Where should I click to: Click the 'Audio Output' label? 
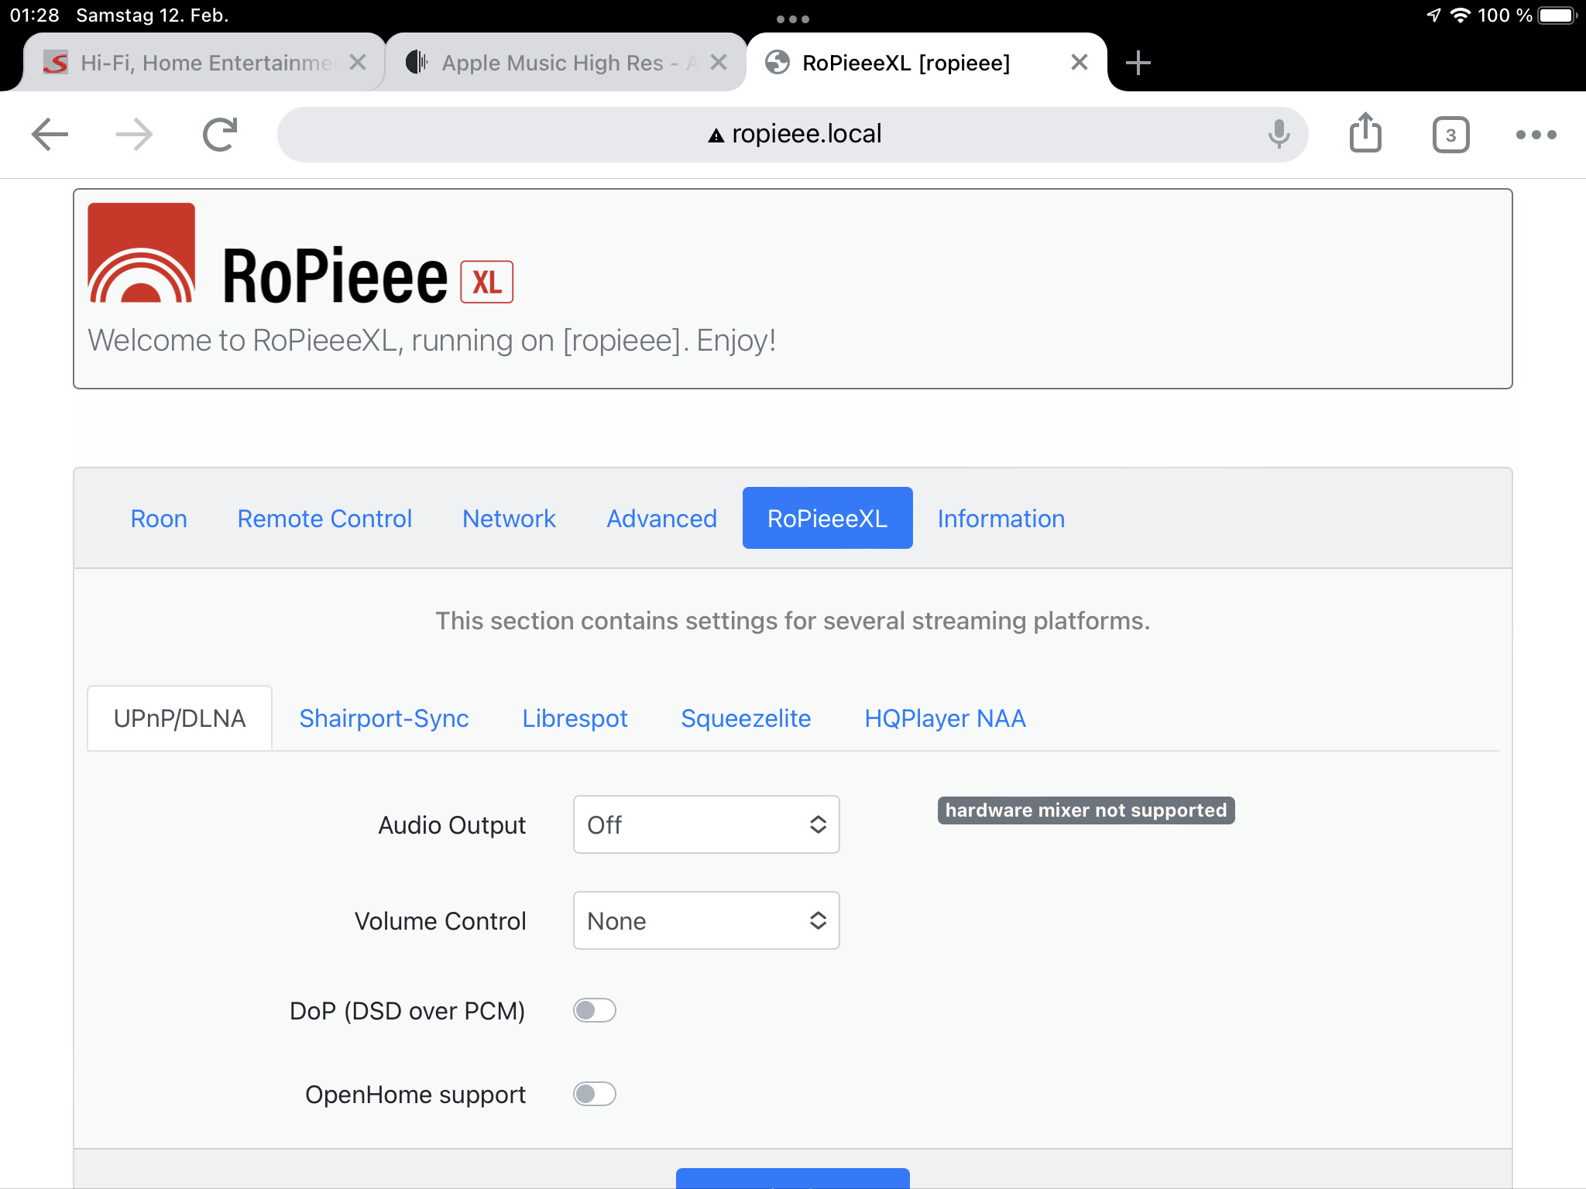pos(452,825)
